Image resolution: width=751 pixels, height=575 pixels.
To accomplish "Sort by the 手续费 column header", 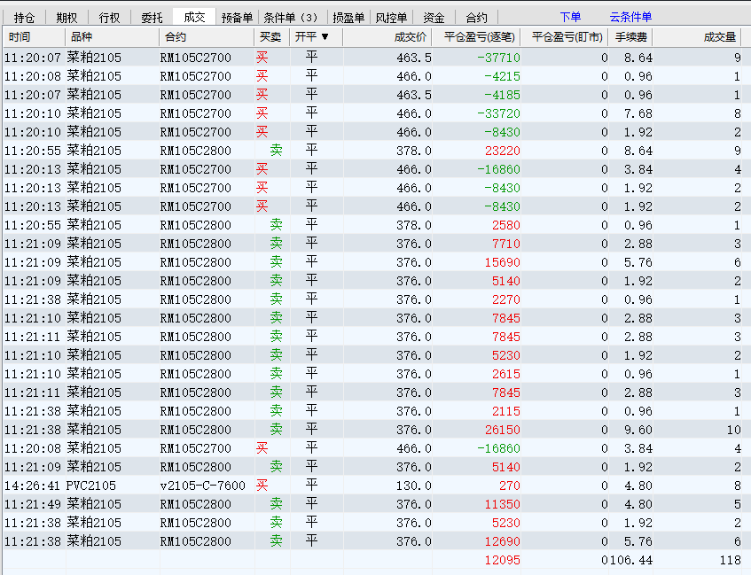I will coord(630,37).
